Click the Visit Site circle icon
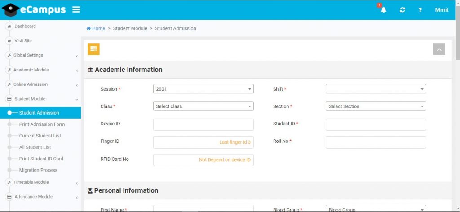Screen dimensions: 460x212 tap(9, 41)
